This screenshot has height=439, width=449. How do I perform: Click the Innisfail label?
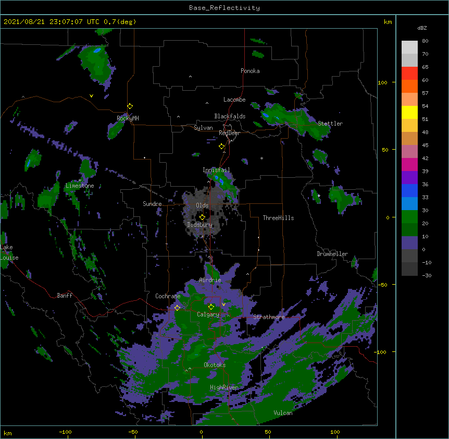coord(216,170)
